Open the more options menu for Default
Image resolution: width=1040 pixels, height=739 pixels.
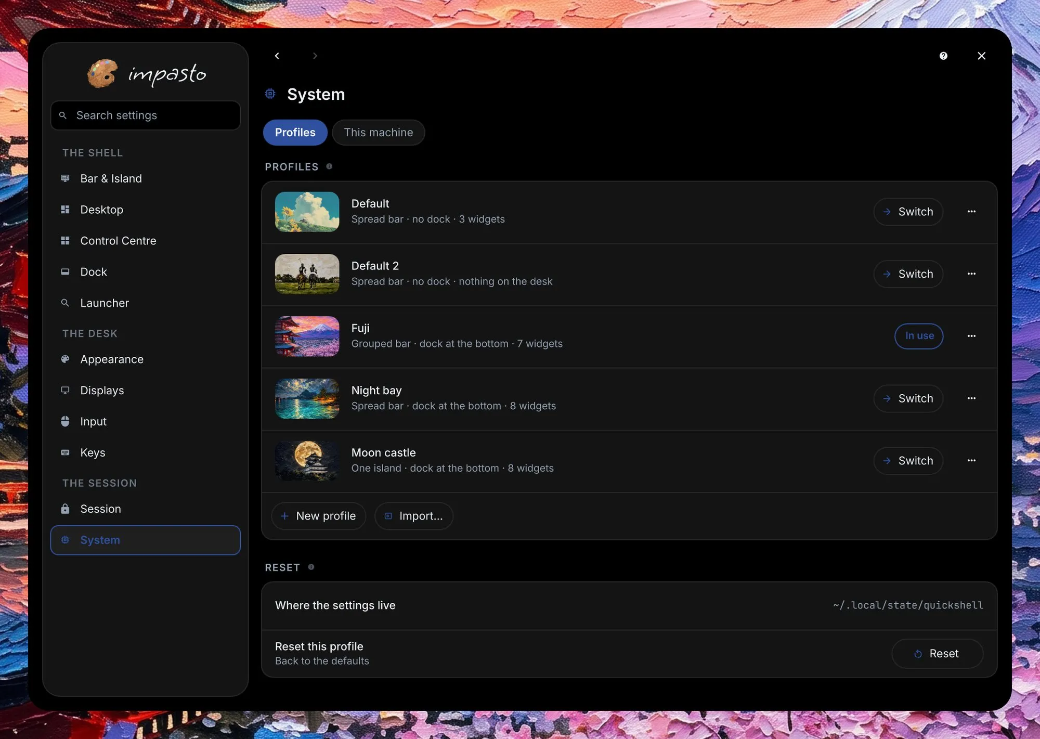click(x=971, y=212)
